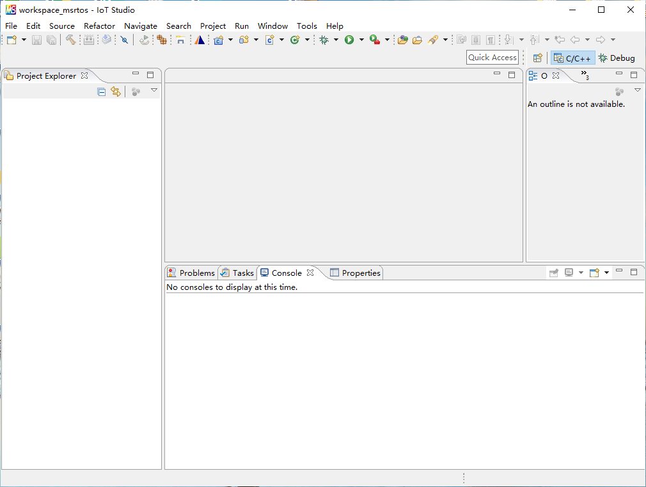Image resolution: width=646 pixels, height=487 pixels.
Task: Switch to the Problems tab
Action: (x=191, y=273)
